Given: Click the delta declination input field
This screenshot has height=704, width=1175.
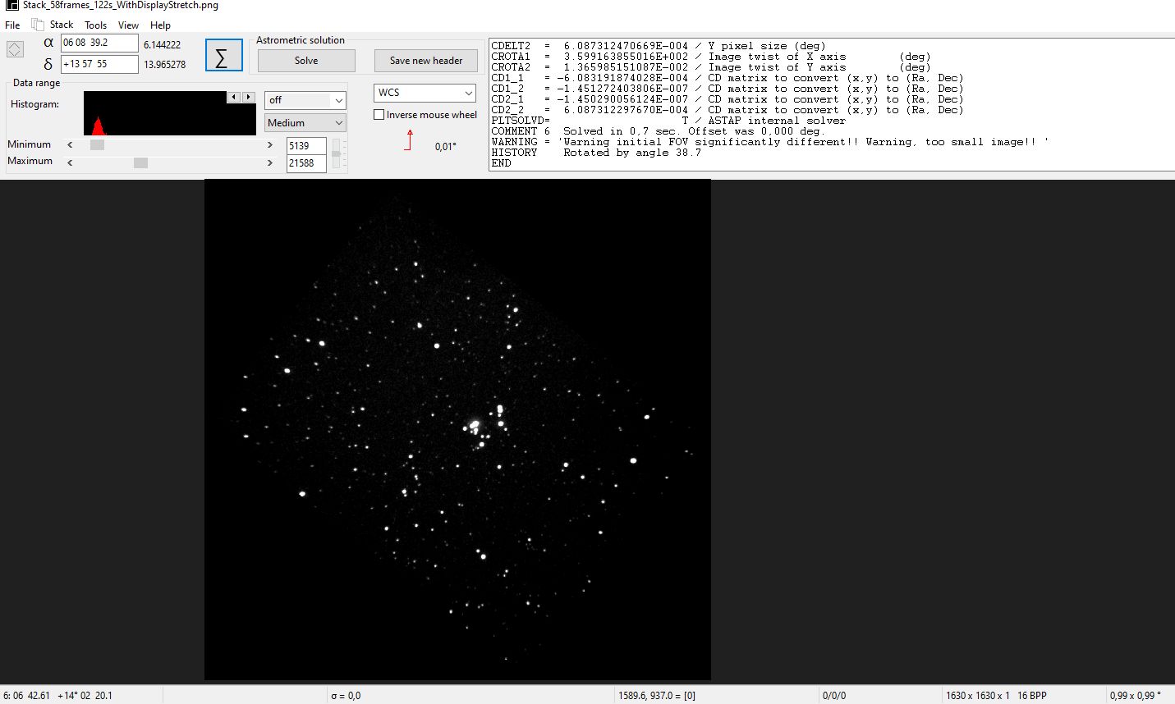Looking at the screenshot, I should [x=99, y=64].
